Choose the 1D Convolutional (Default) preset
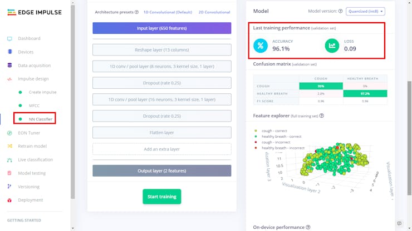The image size is (412, 231). click(168, 12)
